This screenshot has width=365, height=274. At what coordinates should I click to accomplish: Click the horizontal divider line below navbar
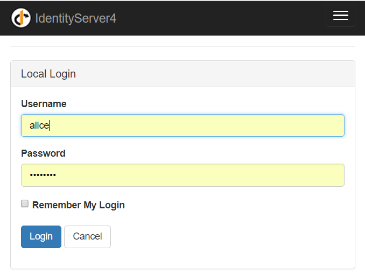[182, 47]
